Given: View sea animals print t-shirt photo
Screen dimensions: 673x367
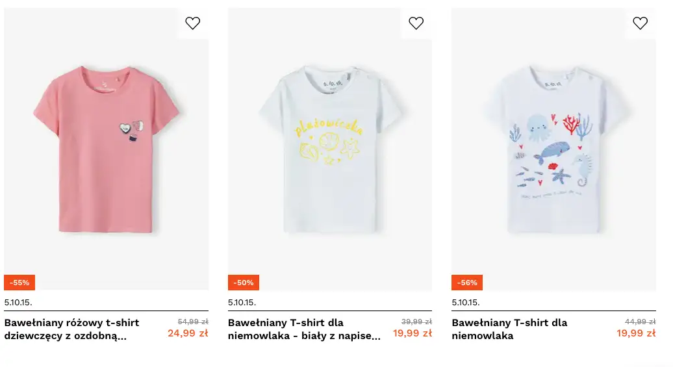Looking at the screenshot, I should [553, 149].
